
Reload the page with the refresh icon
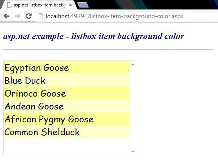tap(29, 16)
